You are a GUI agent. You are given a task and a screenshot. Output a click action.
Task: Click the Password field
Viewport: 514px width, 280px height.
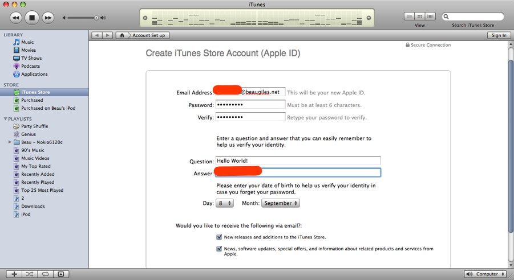pos(250,104)
